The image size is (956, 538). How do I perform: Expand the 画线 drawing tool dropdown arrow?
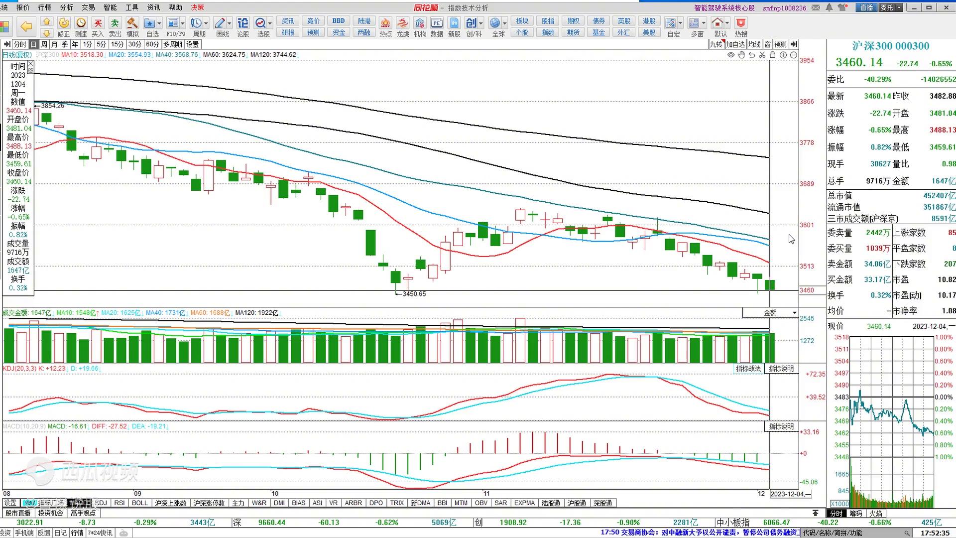click(x=230, y=23)
